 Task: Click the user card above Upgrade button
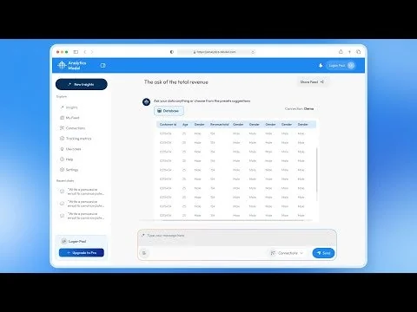[x=82, y=241]
